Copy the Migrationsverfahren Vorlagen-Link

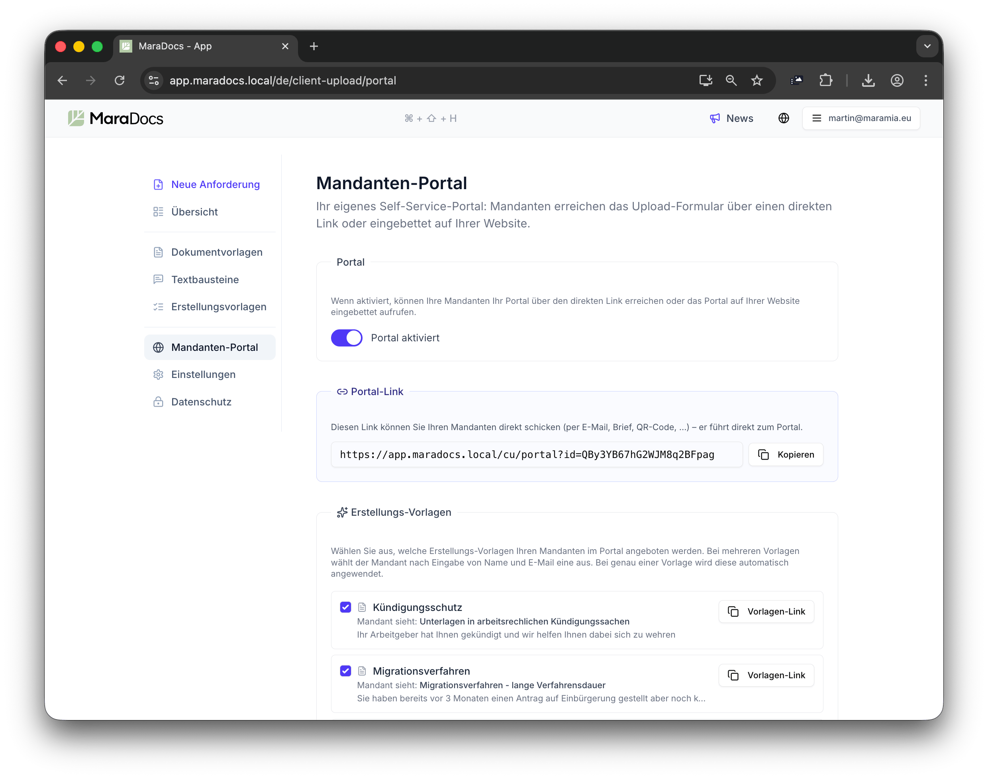tap(766, 675)
